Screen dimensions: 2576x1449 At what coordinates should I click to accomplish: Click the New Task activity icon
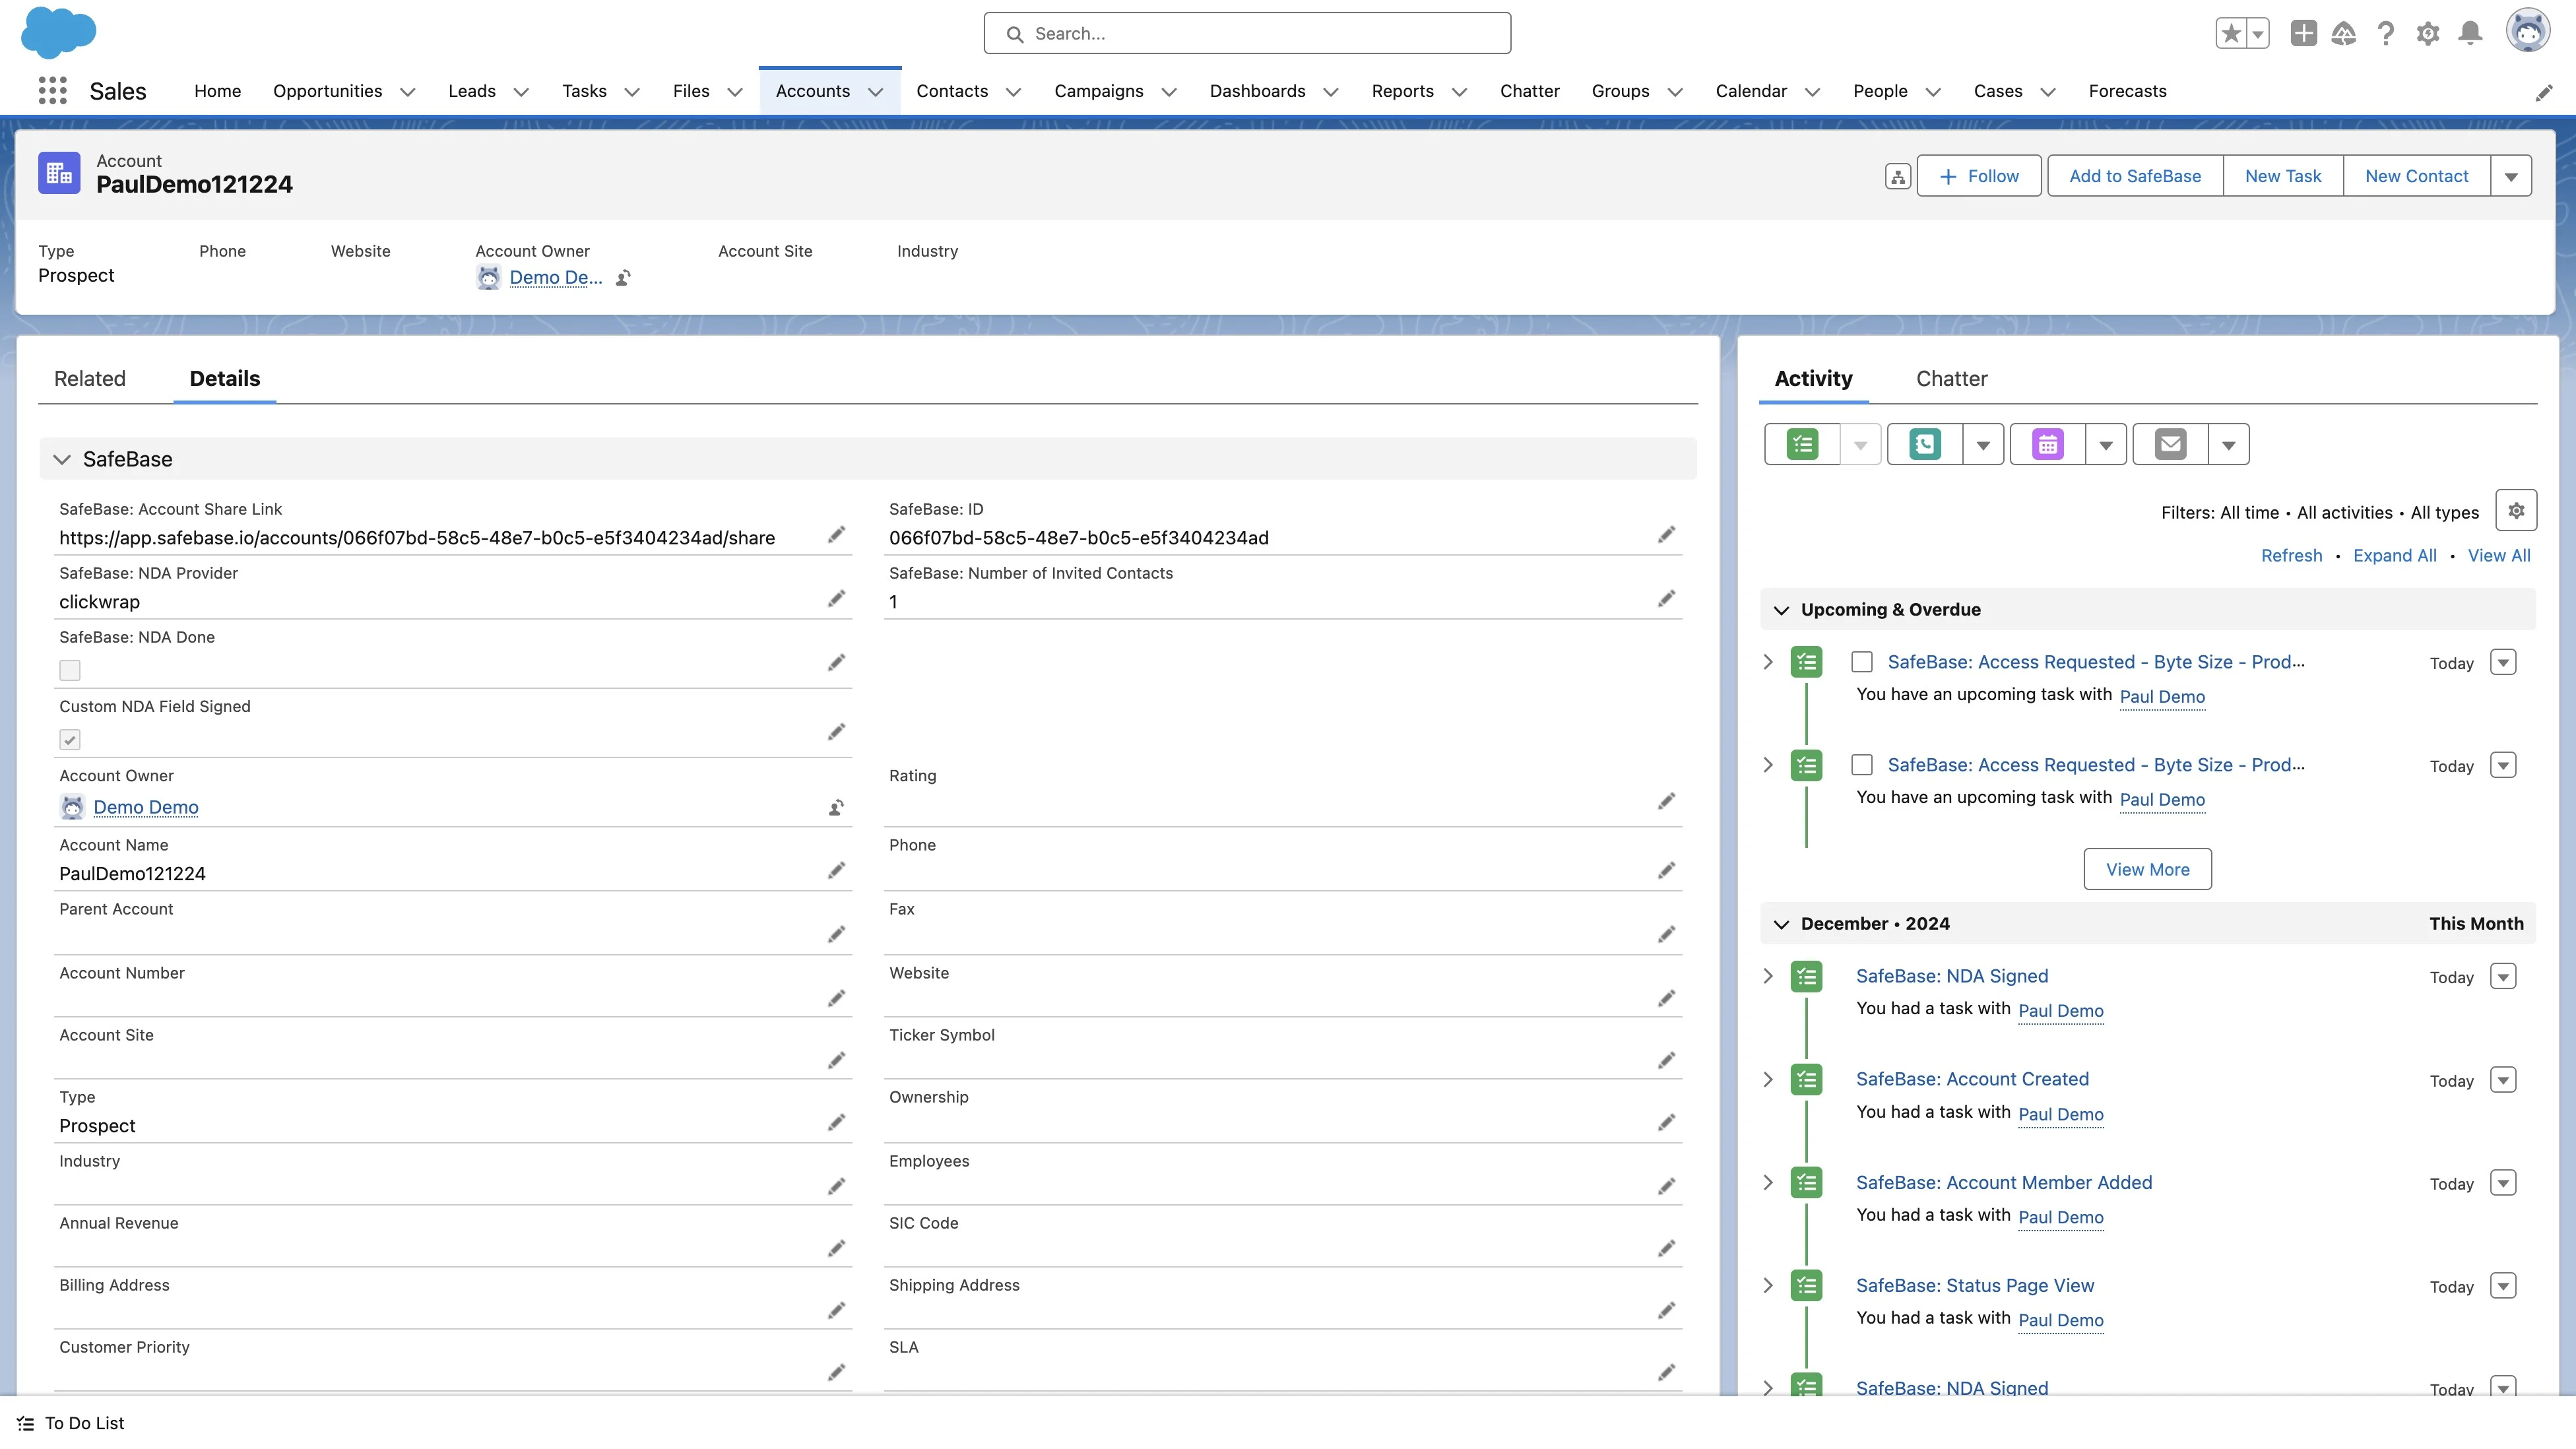1802,444
